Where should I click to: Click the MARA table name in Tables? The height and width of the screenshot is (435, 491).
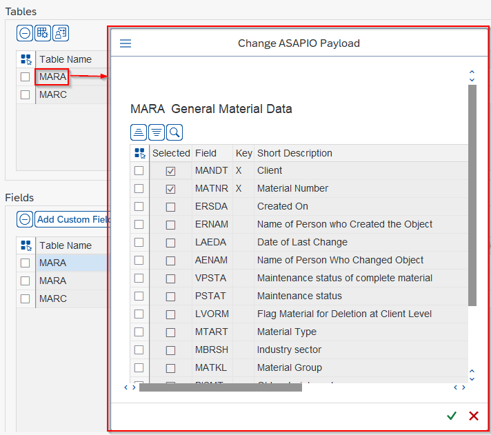click(52, 77)
